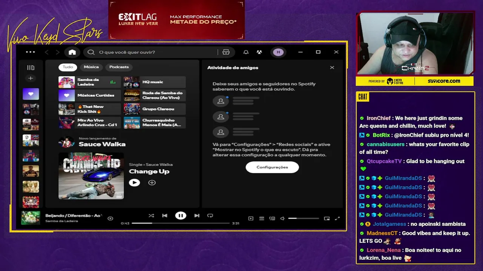Navigate back in Spotify history

[47, 52]
